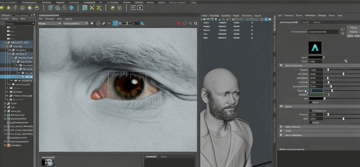Toggle the checkbox at top of second section
This screenshot has height=167, width=360.
[x=311, y=111]
